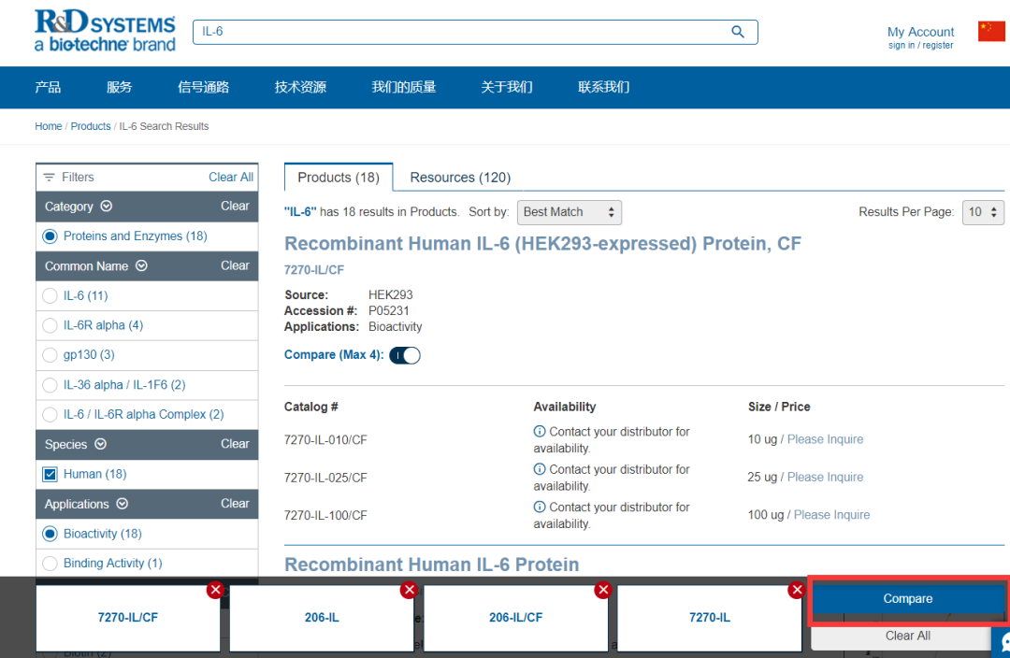Select the IL-6R alpha radio button
The height and width of the screenshot is (658, 1010).
point(50,325)
